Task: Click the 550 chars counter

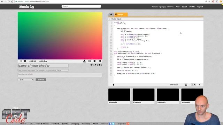Action: (x=174, y=85)
